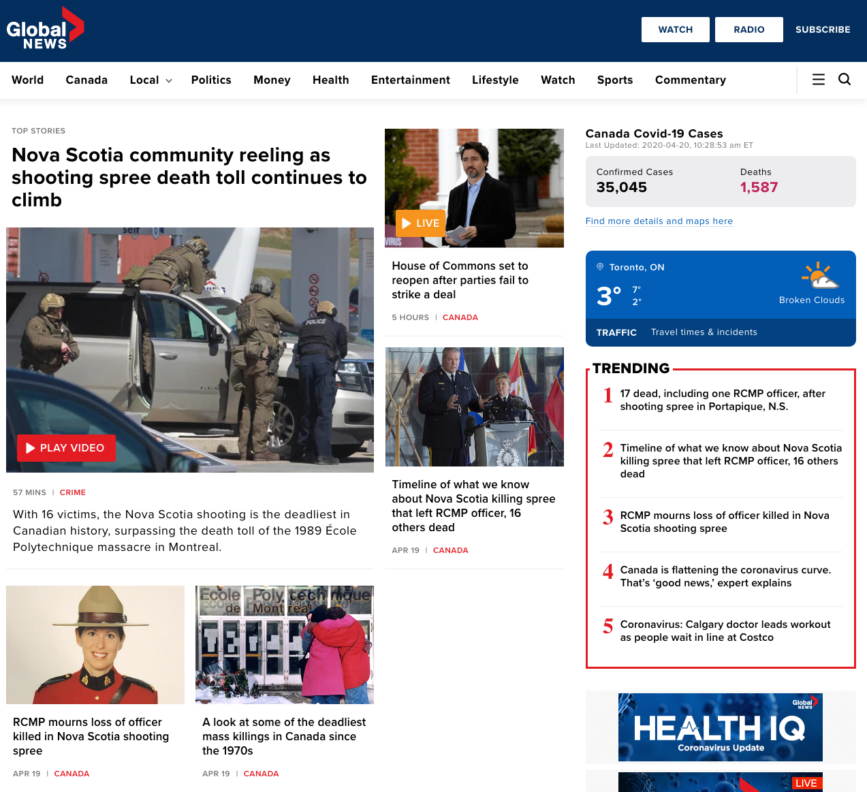This screenshot has width=867, height=792.
Task: Open Travel times & incidents link
Action: point(704,332)
